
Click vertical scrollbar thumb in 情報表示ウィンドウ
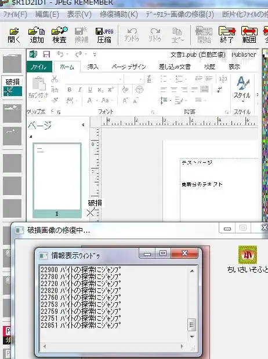coord(192,325)
